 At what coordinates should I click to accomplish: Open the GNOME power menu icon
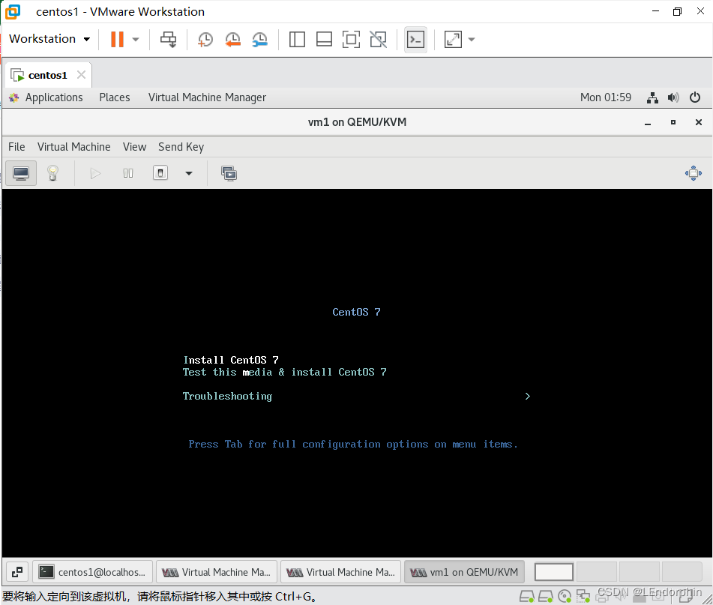point(695,97)
